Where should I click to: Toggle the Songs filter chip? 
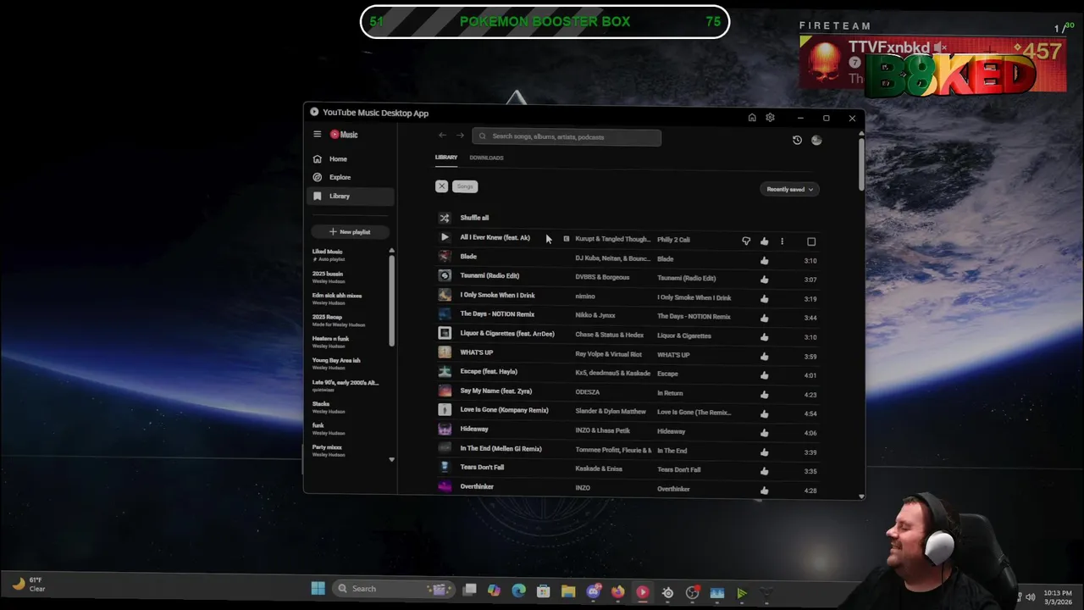(x=465, y=186)
